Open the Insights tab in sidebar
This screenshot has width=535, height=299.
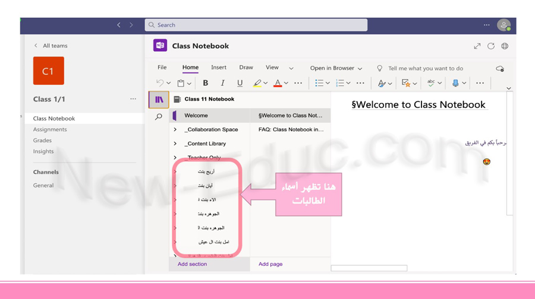click(x=43, y=151)
